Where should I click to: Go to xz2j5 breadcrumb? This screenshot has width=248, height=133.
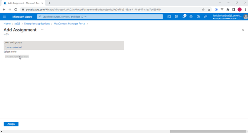(18, 23)
